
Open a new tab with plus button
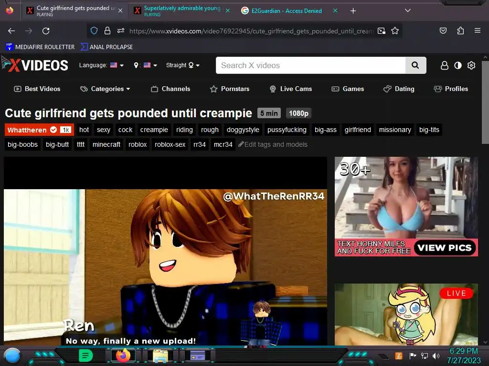click(x=353, y=11)
